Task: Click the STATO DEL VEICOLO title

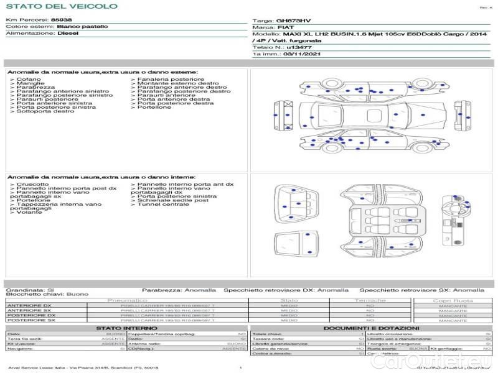Action: tap(62, 6)
